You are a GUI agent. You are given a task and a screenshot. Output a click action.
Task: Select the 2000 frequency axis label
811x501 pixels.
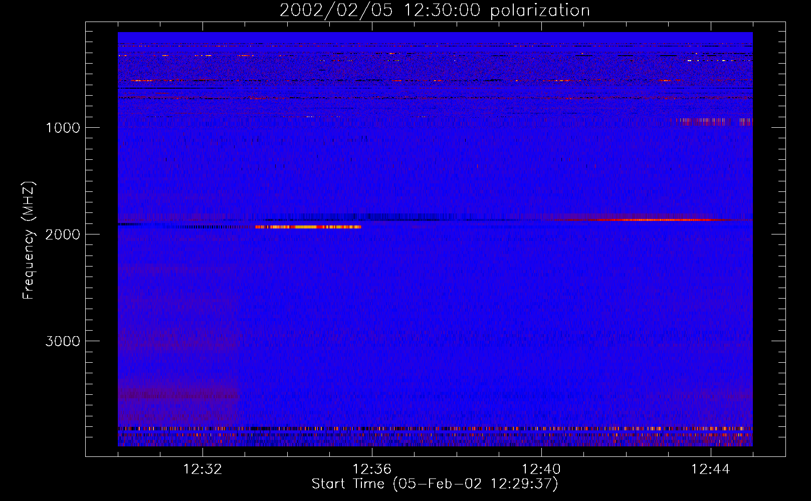pyautogui.click(x=63, y=234)
